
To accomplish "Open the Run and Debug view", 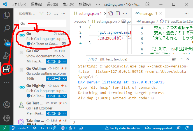I will click(6, 56).
